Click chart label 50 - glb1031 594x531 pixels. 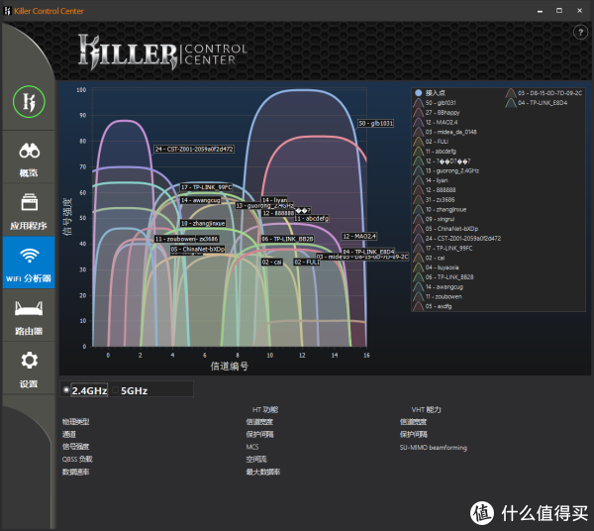pyautogui.click(x=376, y=123)
